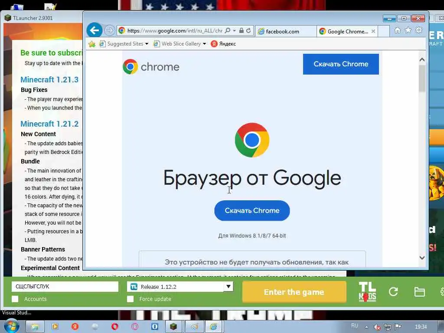Click the browser scrollbar up arrow

tap(422, 59)
